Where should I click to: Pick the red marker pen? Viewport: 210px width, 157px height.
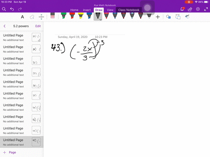(x=72, y=16)
